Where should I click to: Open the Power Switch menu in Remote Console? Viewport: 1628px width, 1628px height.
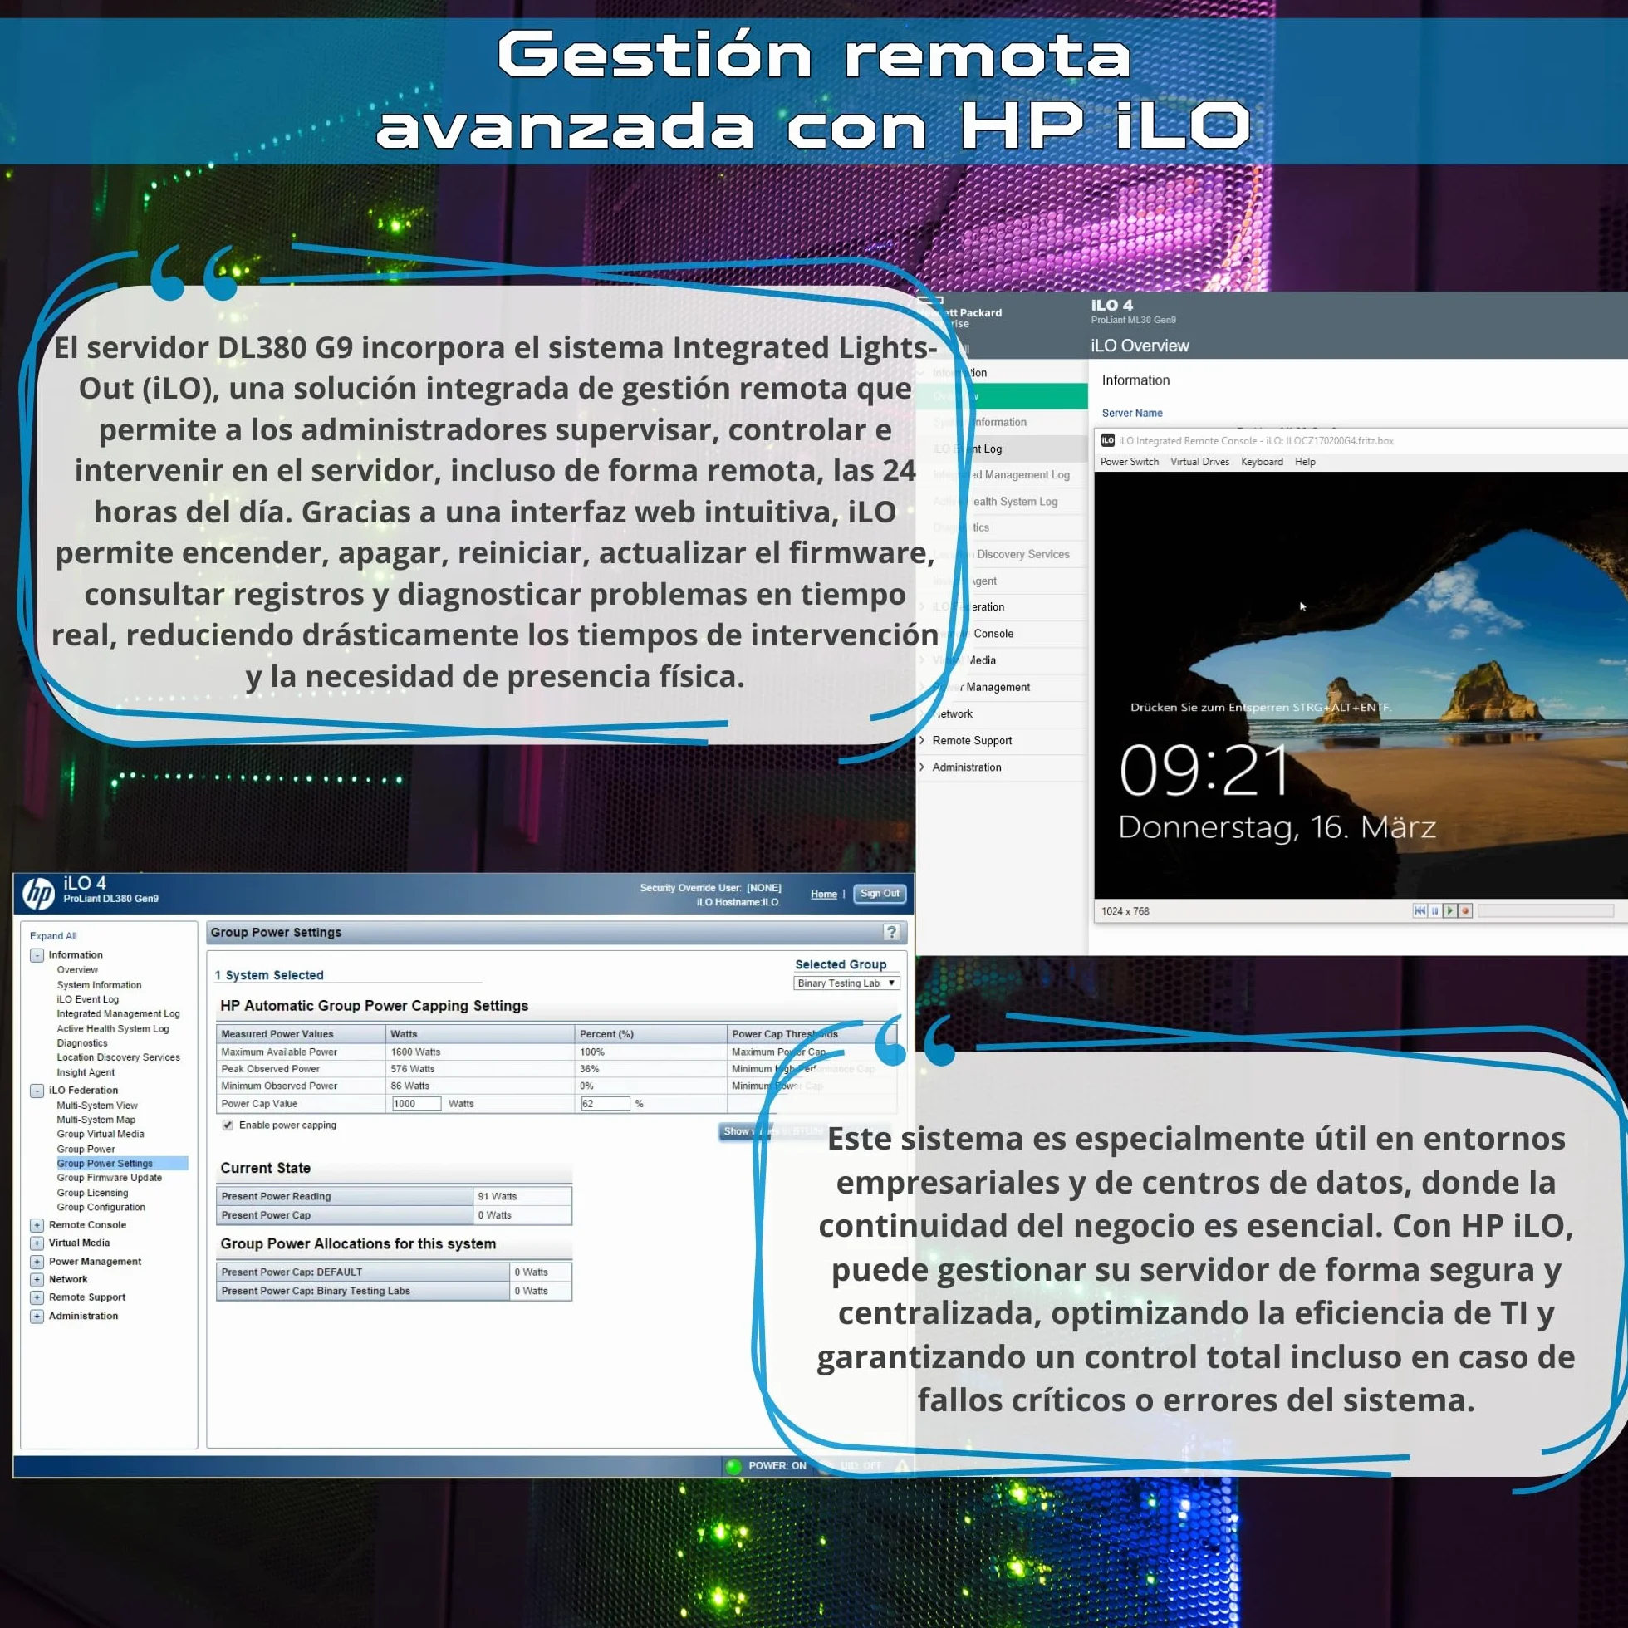point(1129,462)
